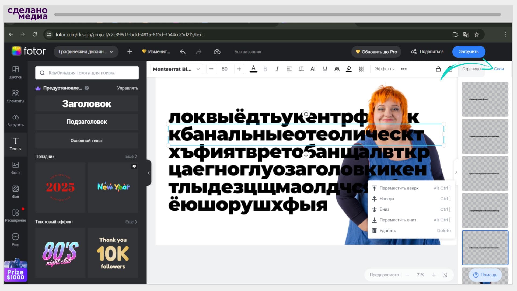
Task: Select Thank you 10K followers template
Action: 113,253
